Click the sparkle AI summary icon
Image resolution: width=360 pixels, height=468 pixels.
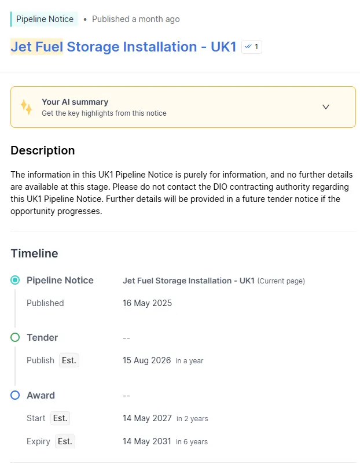click(26, 107)
